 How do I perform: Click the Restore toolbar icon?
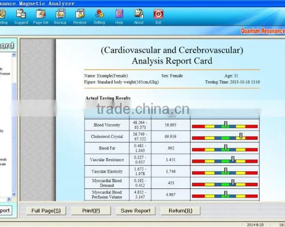(x=80, y=16)
